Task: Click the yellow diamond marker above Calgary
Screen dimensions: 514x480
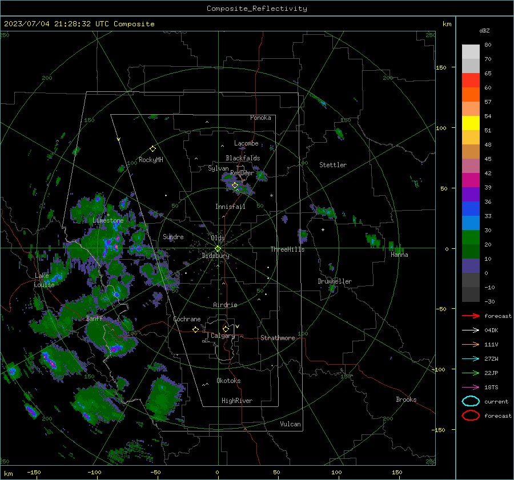Action: point(226,329)
